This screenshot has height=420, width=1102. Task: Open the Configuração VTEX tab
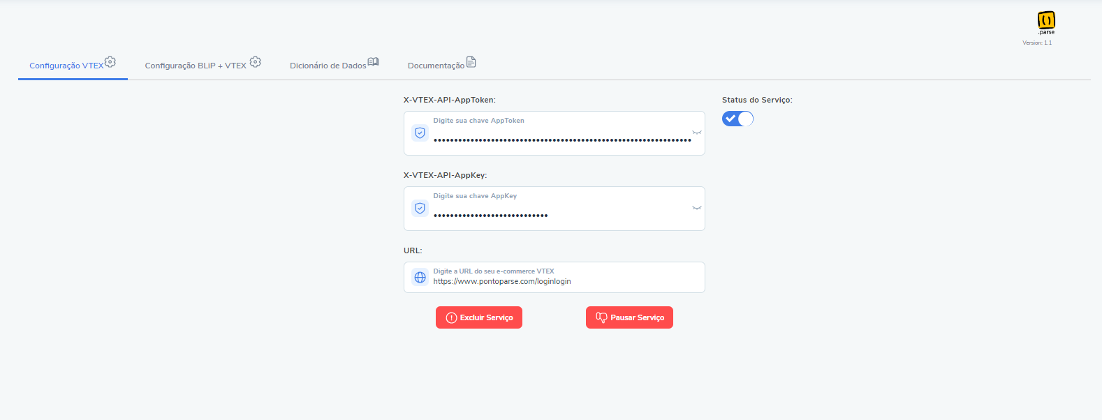[73, 64]
